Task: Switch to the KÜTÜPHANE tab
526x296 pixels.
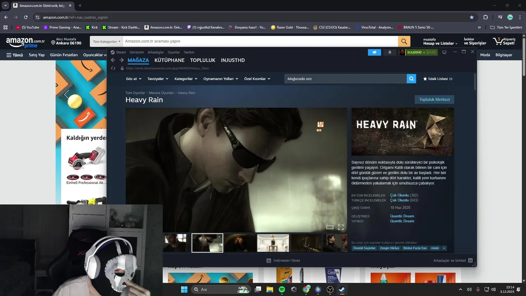Action: click(169, 60)
